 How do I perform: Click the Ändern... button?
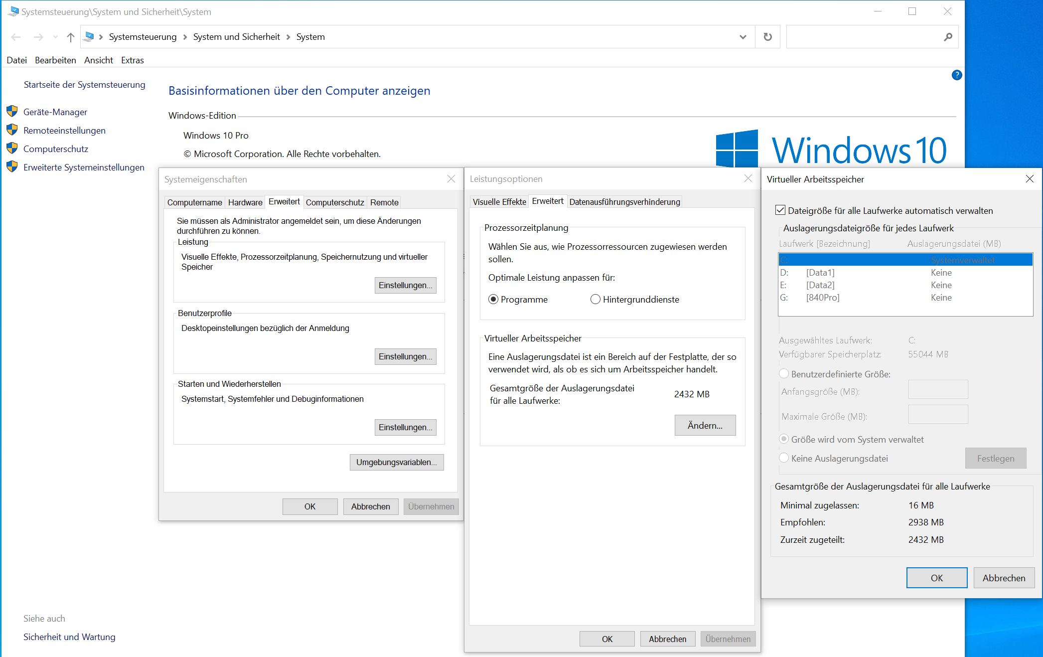coord(705,425)
